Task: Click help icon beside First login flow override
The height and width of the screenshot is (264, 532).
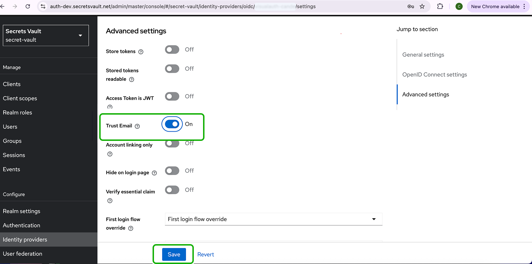Action: tap(131, 228)
